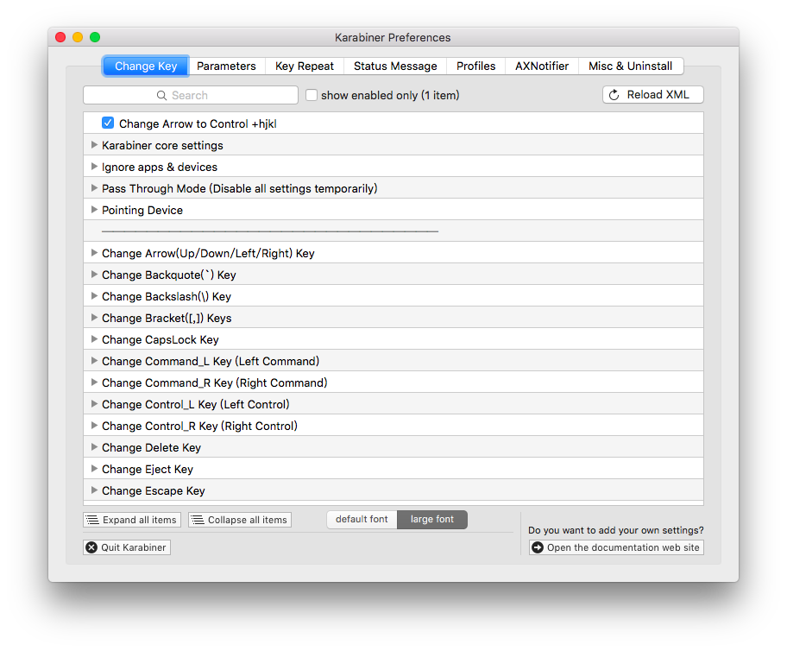Expand Change CapsLock Key
This screenshot has width=787, height=651.
point(94,339)
